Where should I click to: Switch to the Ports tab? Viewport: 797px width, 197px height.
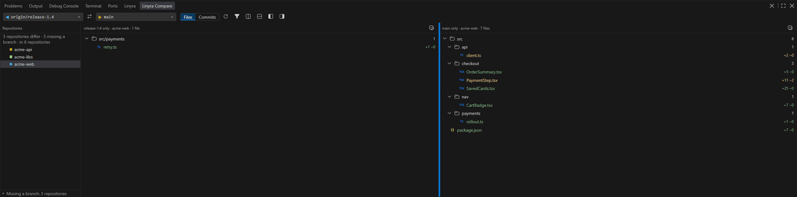pos(113,6)
